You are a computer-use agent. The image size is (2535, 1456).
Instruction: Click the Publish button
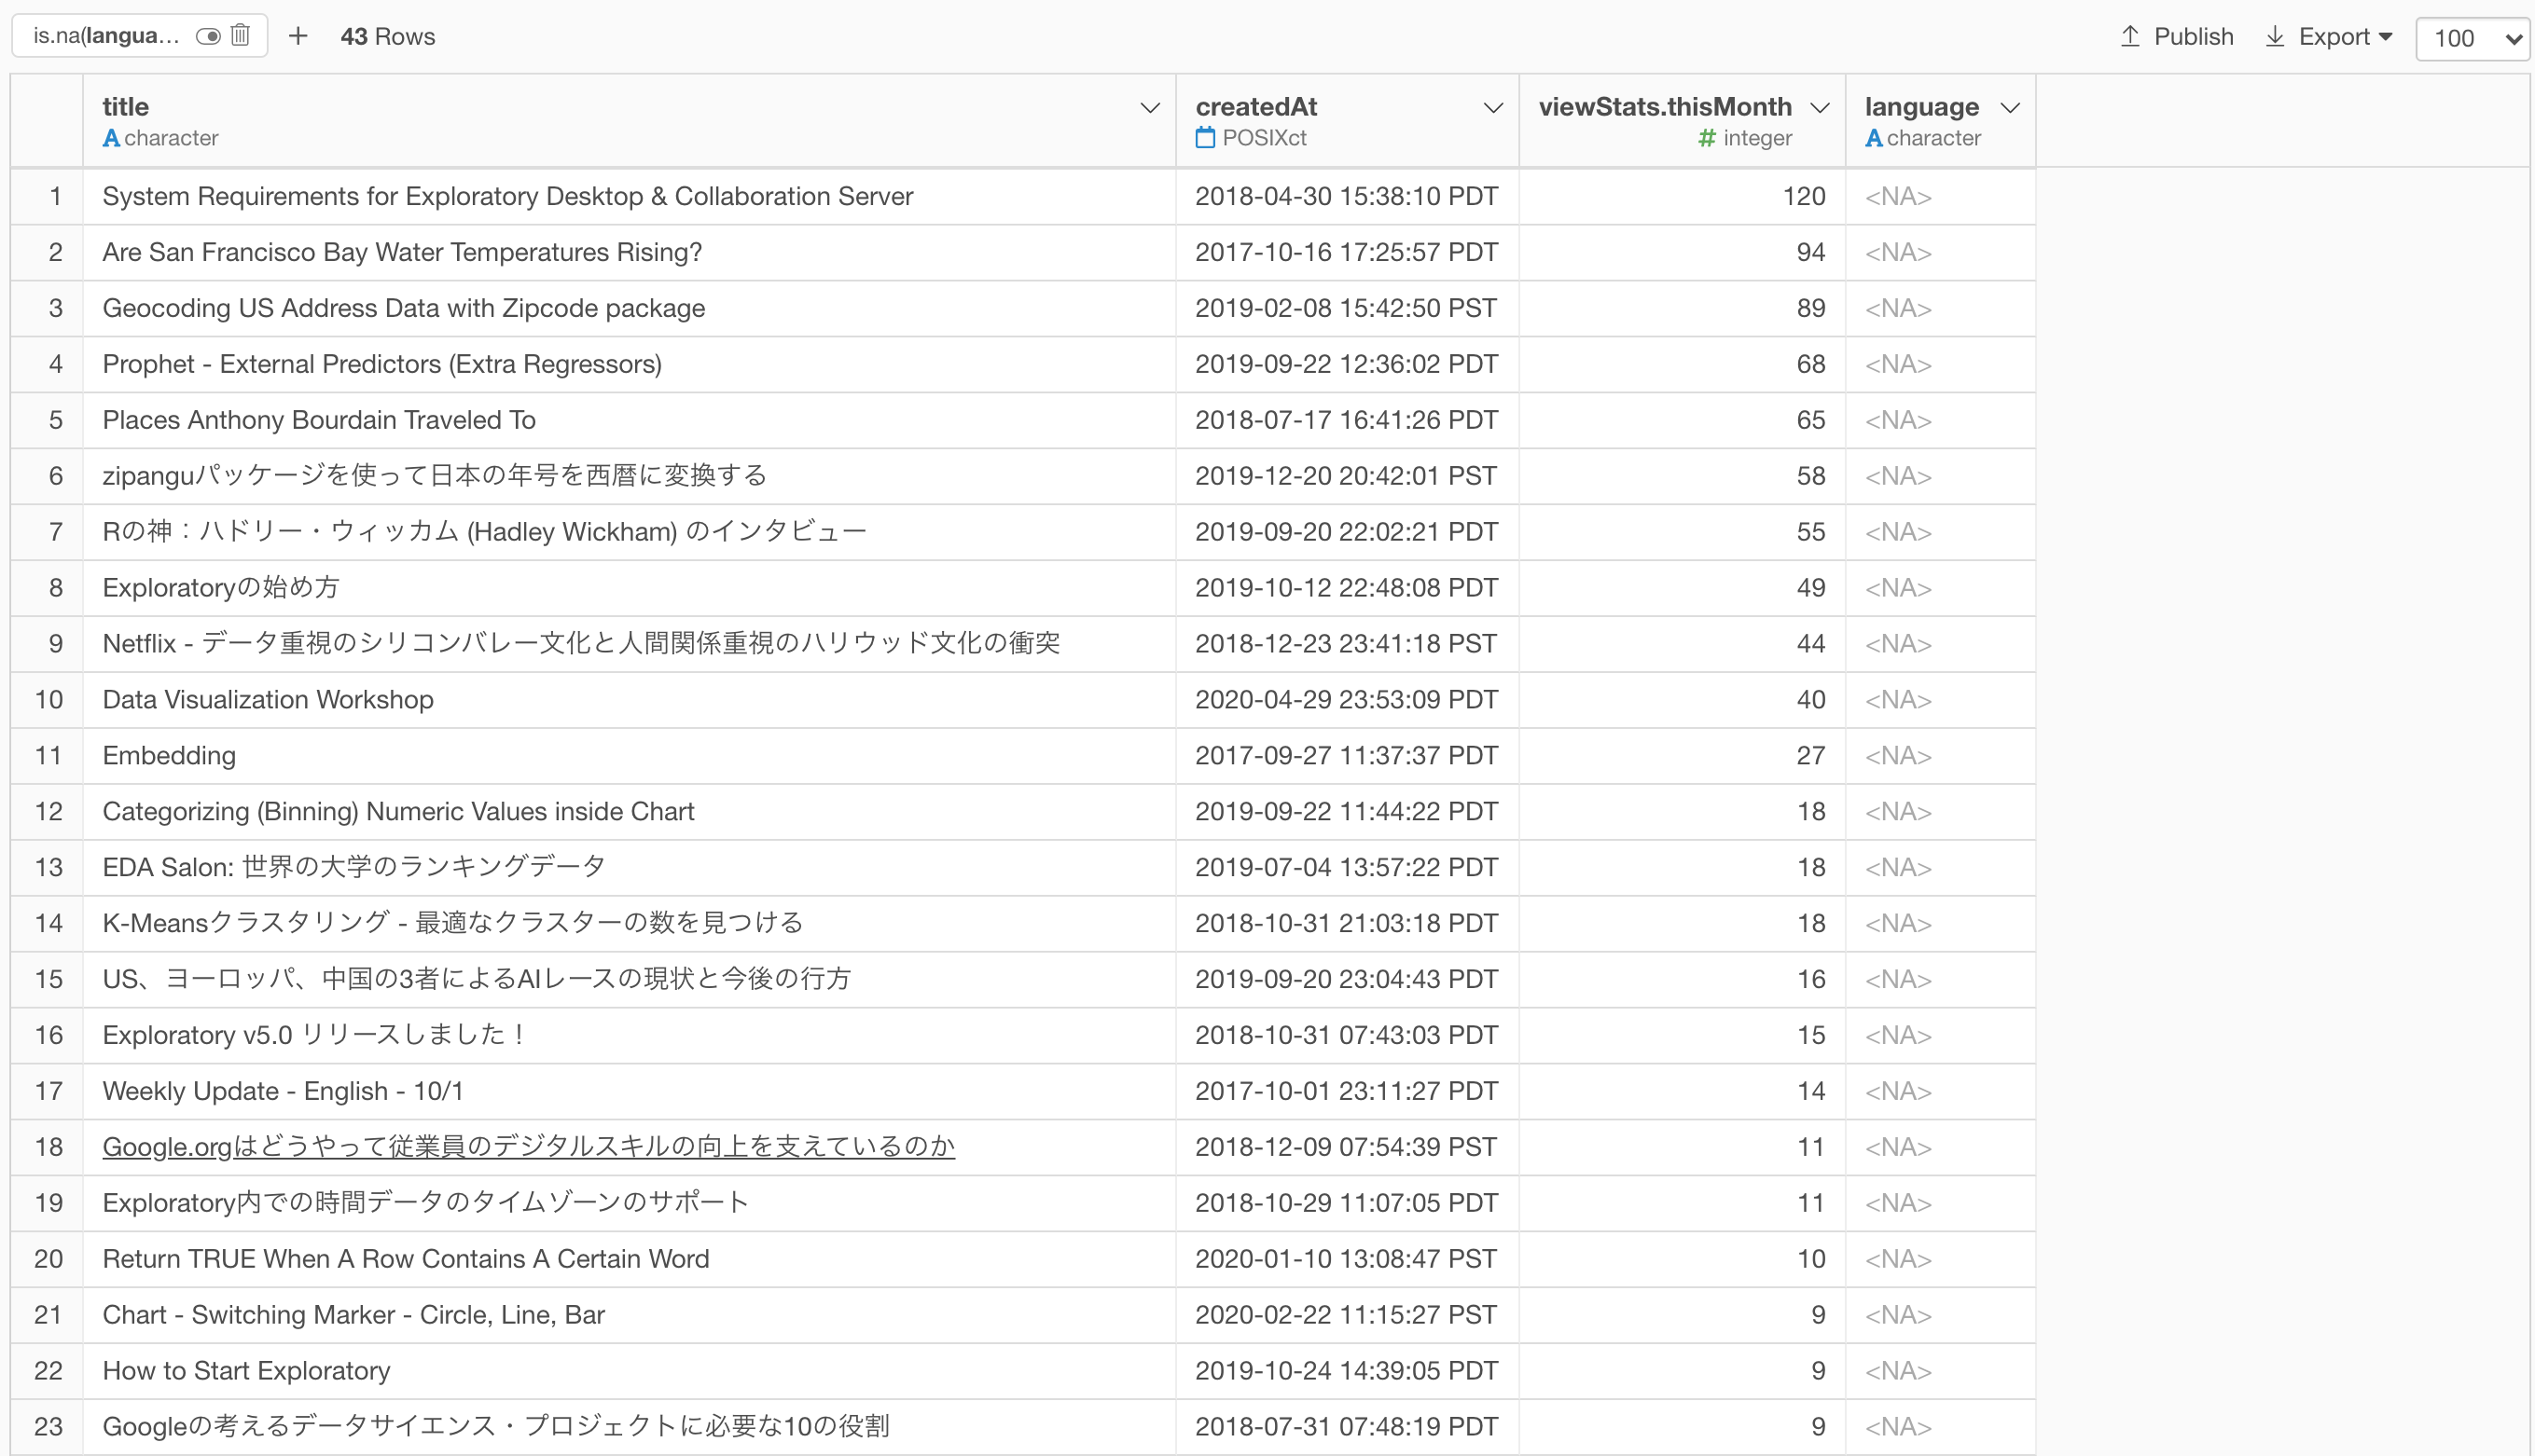click(2192, 36)
